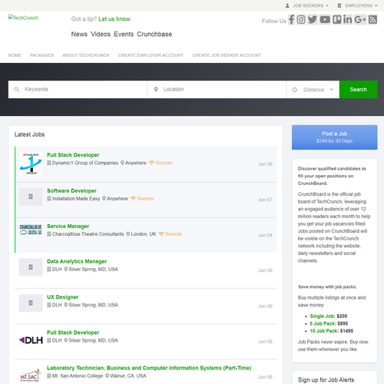Open About TechCrunch nav item
Viewport: 384px width, 384px height.
click(86, 55)
